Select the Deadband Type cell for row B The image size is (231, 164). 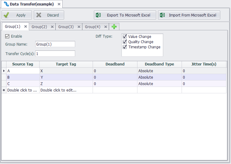[159, 77]
